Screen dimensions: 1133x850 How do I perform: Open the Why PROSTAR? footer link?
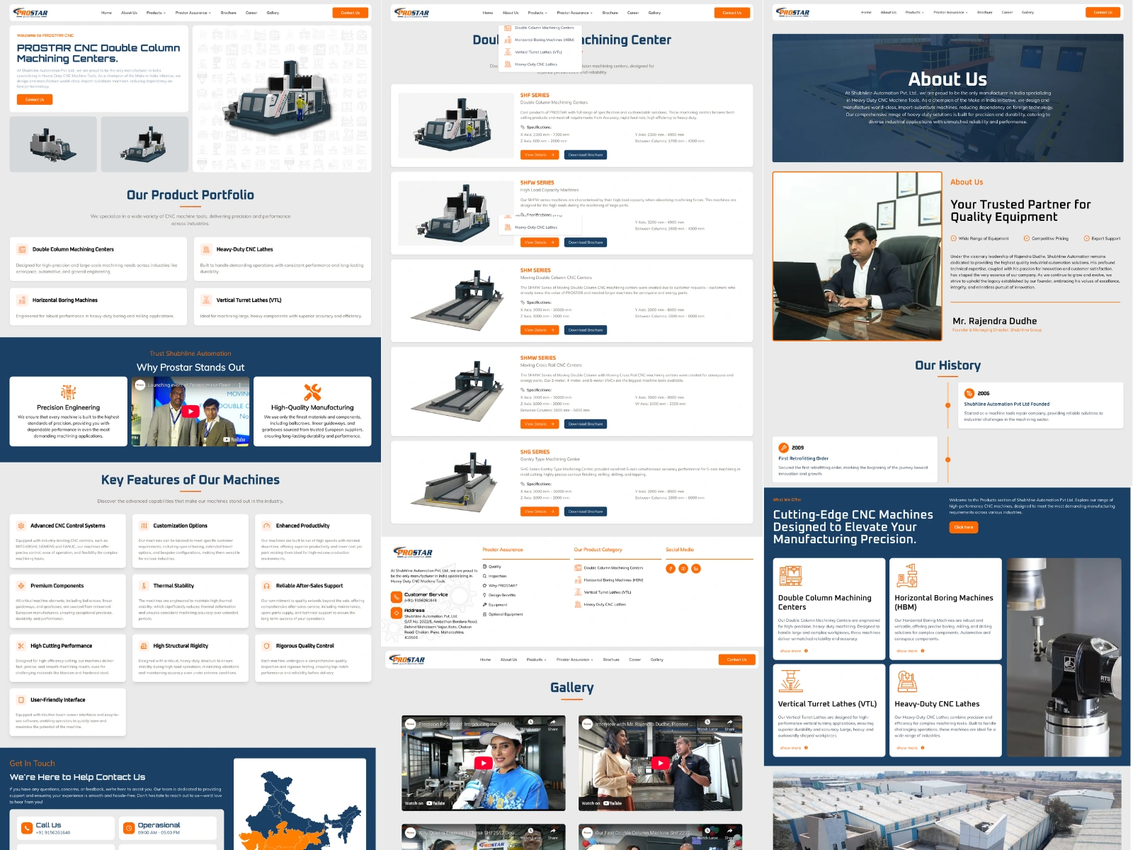coord(501,586)
